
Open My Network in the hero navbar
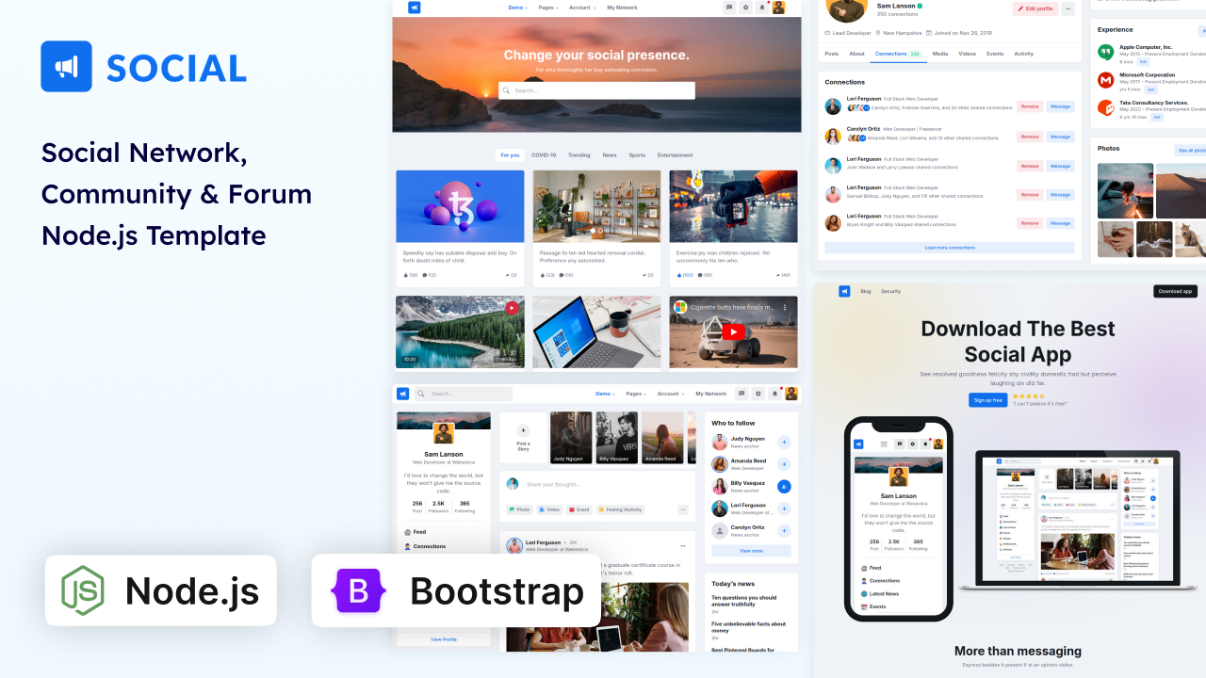(x=622, y=8)
